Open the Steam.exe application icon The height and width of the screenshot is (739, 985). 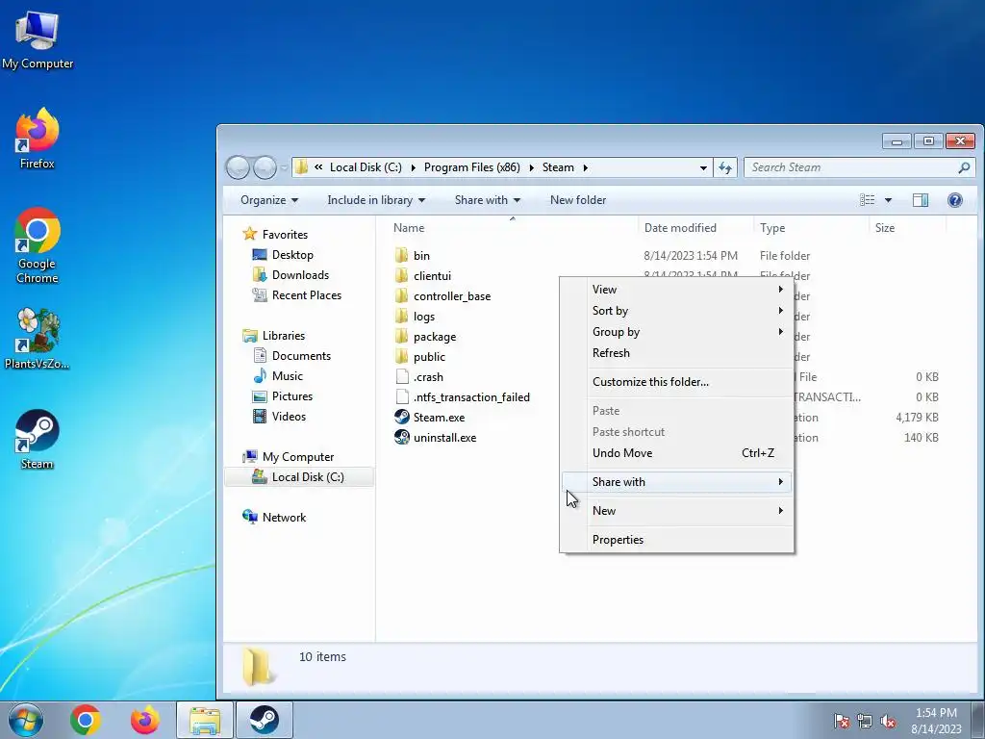pyautogui.click(x=401, y=418)
